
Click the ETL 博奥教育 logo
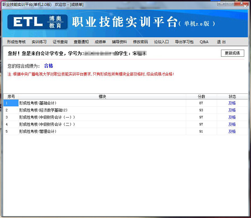[37, 22]
